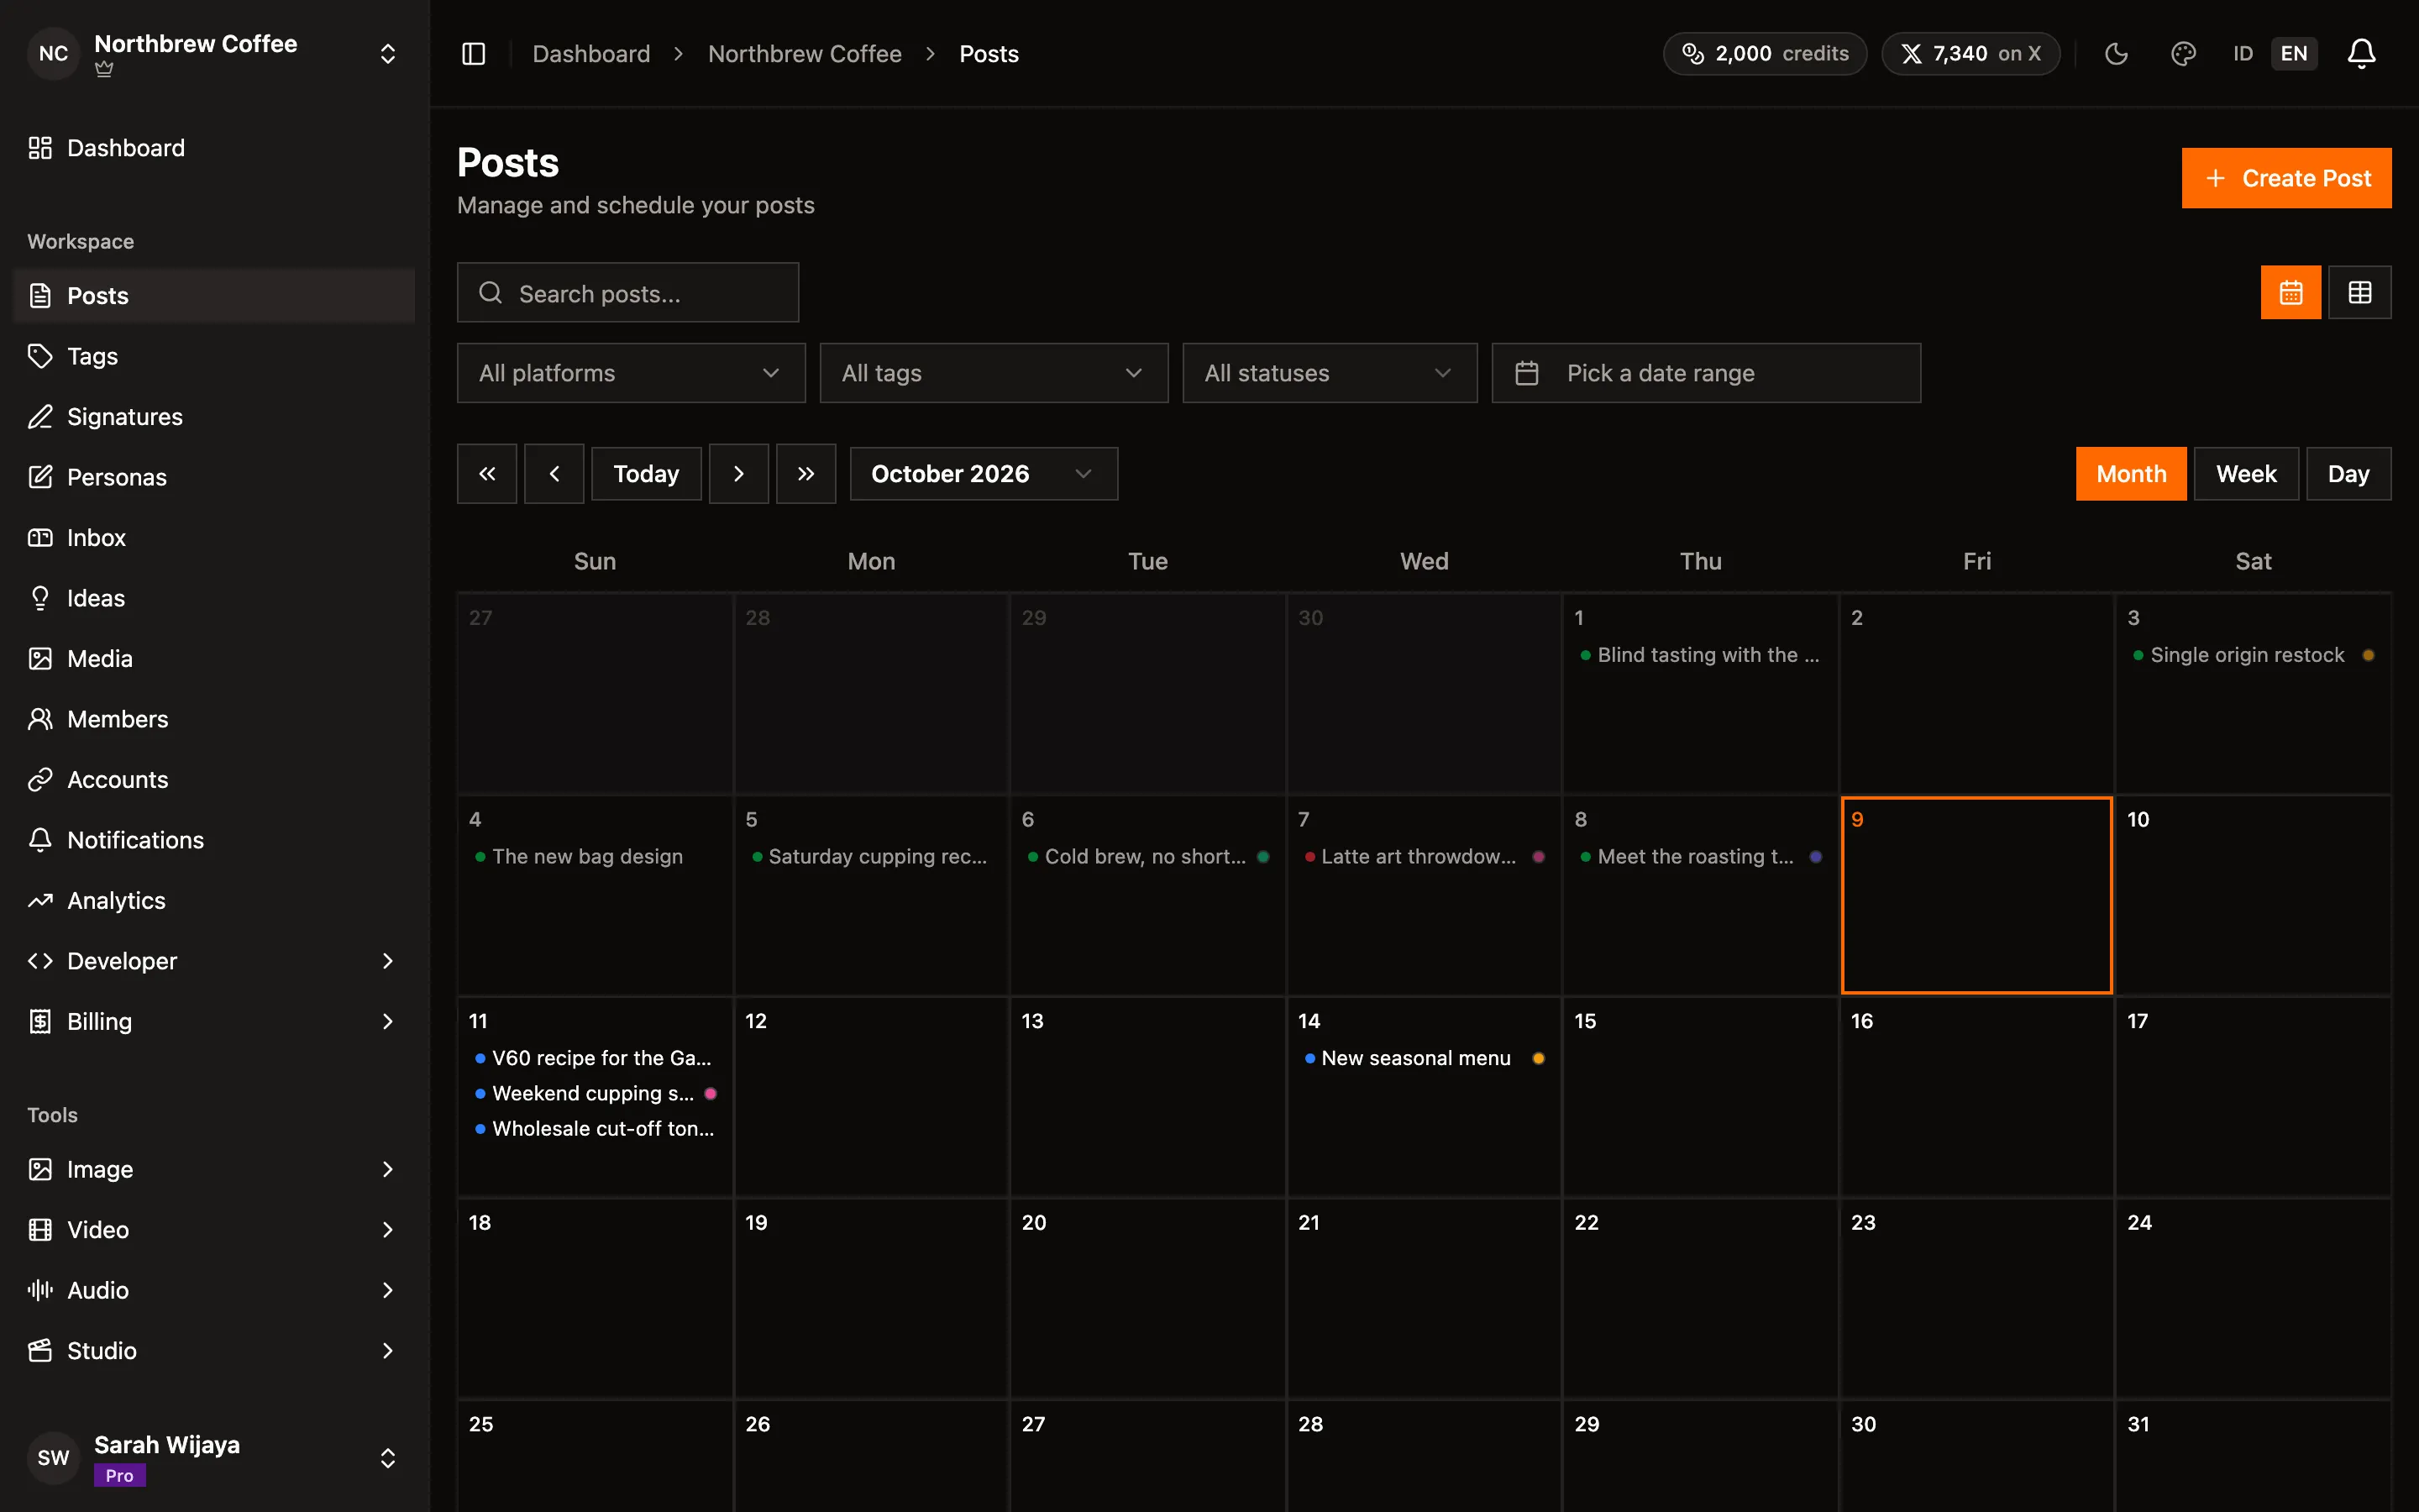Click the Dashboard breadcrumb

click(x=590, y=54)
